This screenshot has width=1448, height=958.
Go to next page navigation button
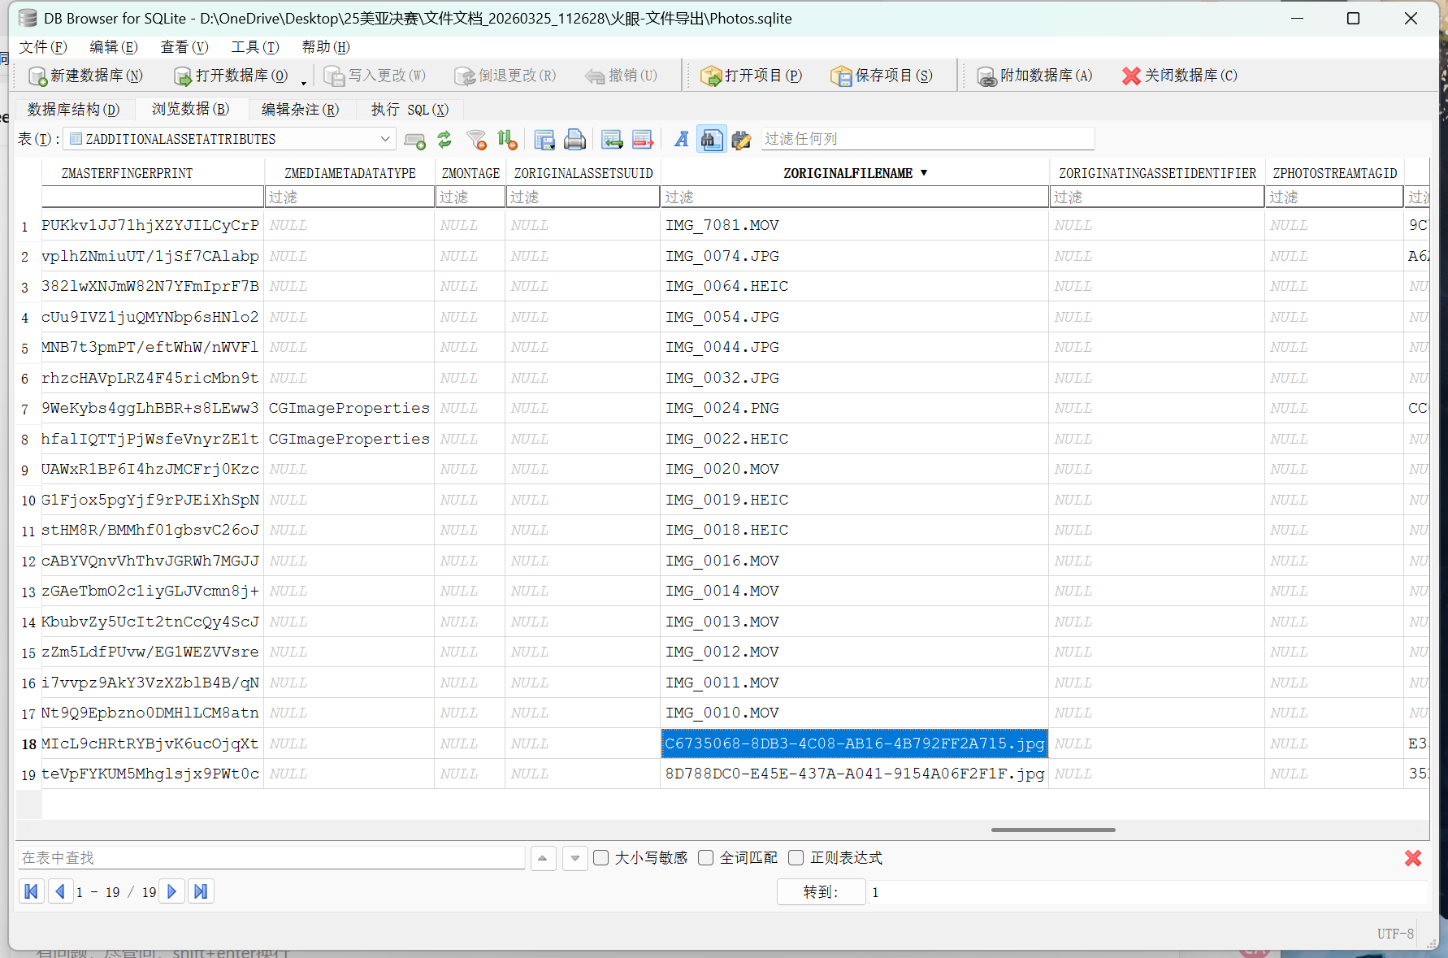click(x=172, y=891)
